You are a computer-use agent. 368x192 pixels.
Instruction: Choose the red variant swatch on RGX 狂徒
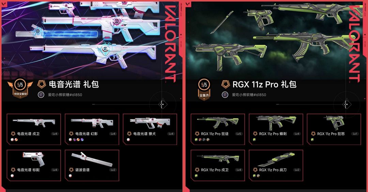[x=200, y=140]
